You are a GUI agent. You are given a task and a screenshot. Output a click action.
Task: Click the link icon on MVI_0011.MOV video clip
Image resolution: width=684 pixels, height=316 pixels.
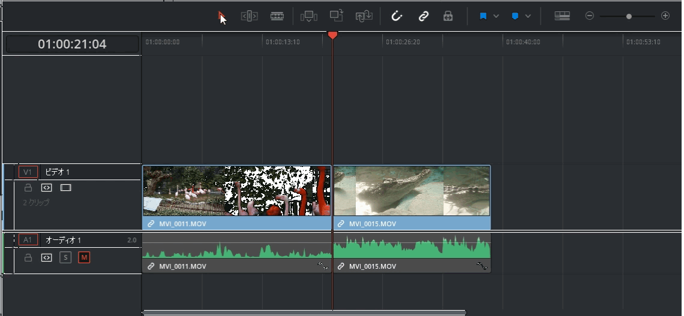(151, 224)
